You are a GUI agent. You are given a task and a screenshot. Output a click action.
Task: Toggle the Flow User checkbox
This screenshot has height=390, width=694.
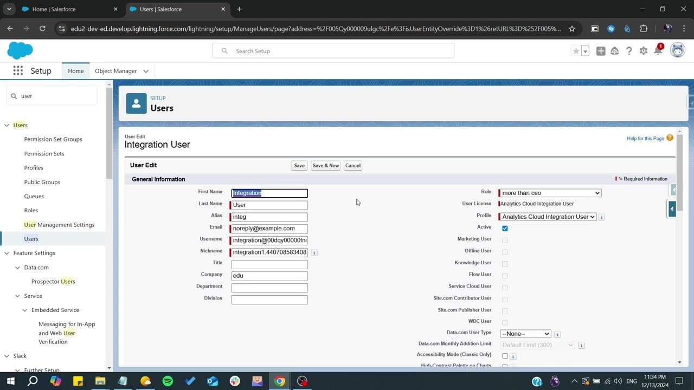505,276
